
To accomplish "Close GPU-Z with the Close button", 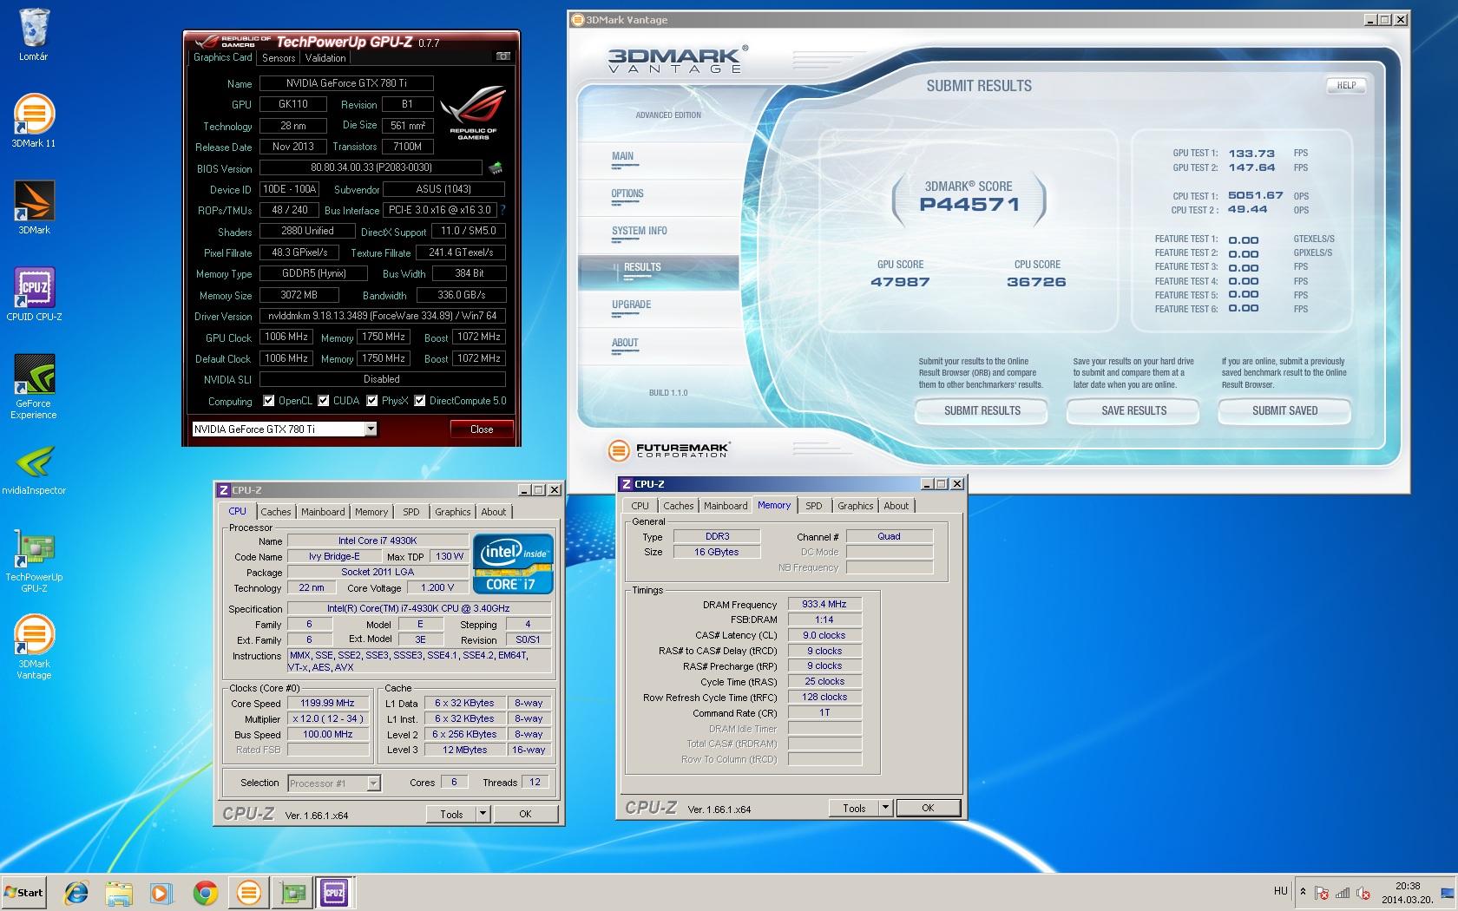I will coord(482,429).
